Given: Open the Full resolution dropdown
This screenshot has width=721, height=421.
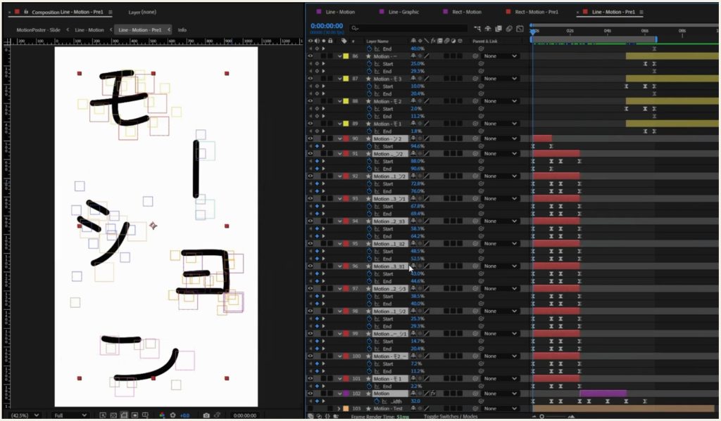Looking at the screenshot, I should pos(70,415).
